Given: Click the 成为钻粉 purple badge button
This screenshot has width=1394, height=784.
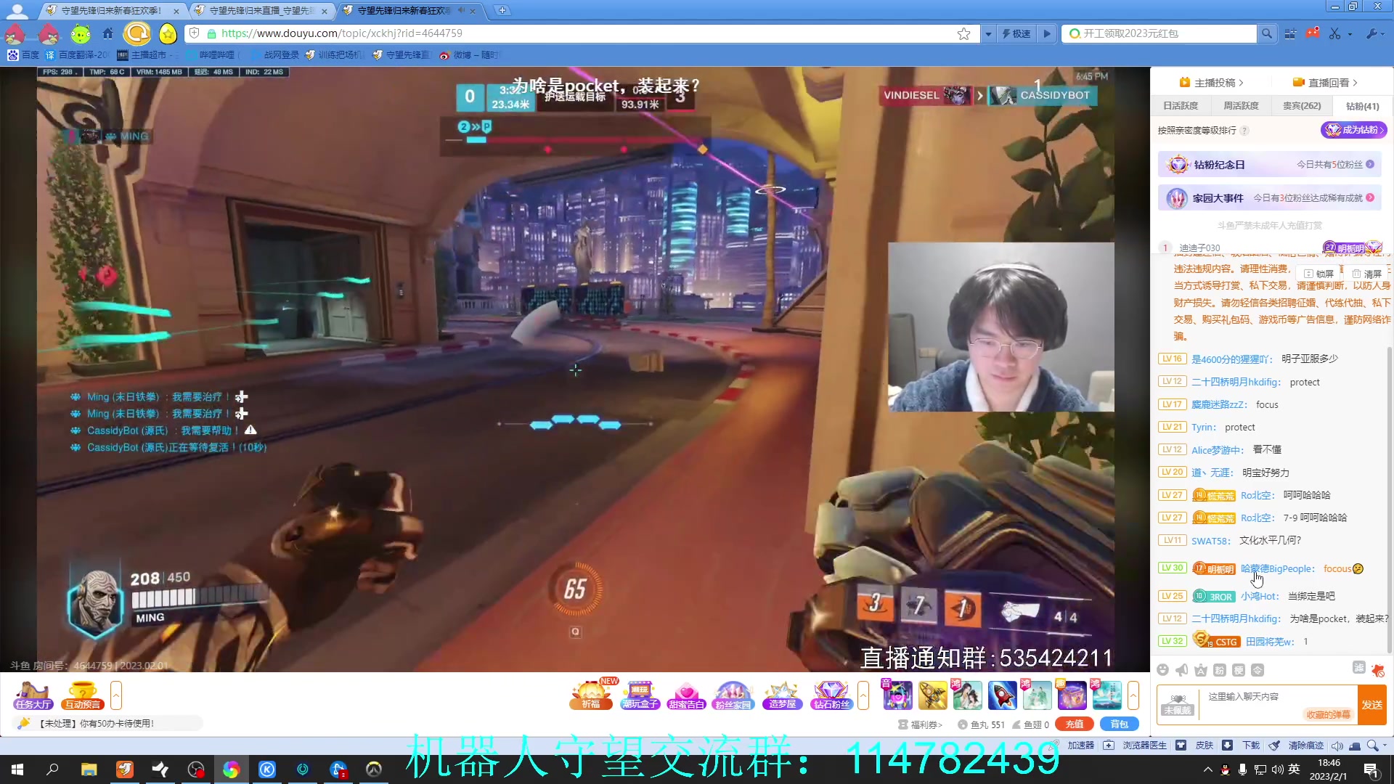Looking at the screenshot, I should 1353,130.
